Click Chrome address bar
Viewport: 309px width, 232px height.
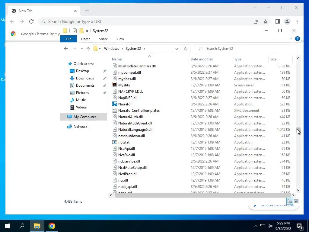(x=146, y=21)
